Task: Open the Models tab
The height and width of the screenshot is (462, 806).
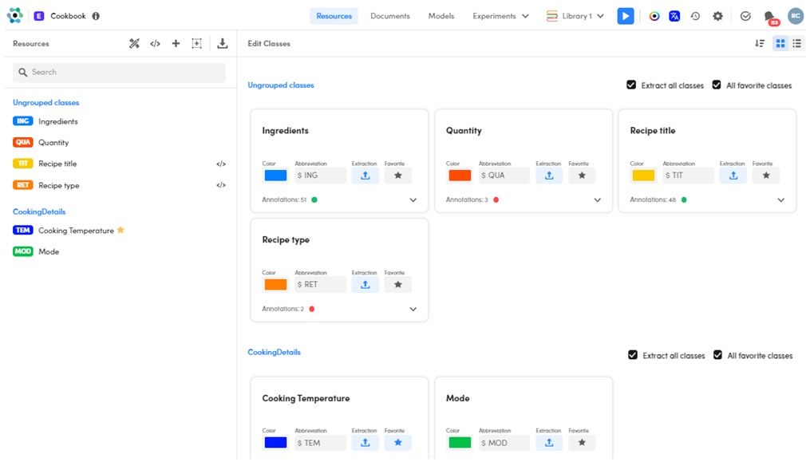Action: pyautogui.click(x=441, y=16)
